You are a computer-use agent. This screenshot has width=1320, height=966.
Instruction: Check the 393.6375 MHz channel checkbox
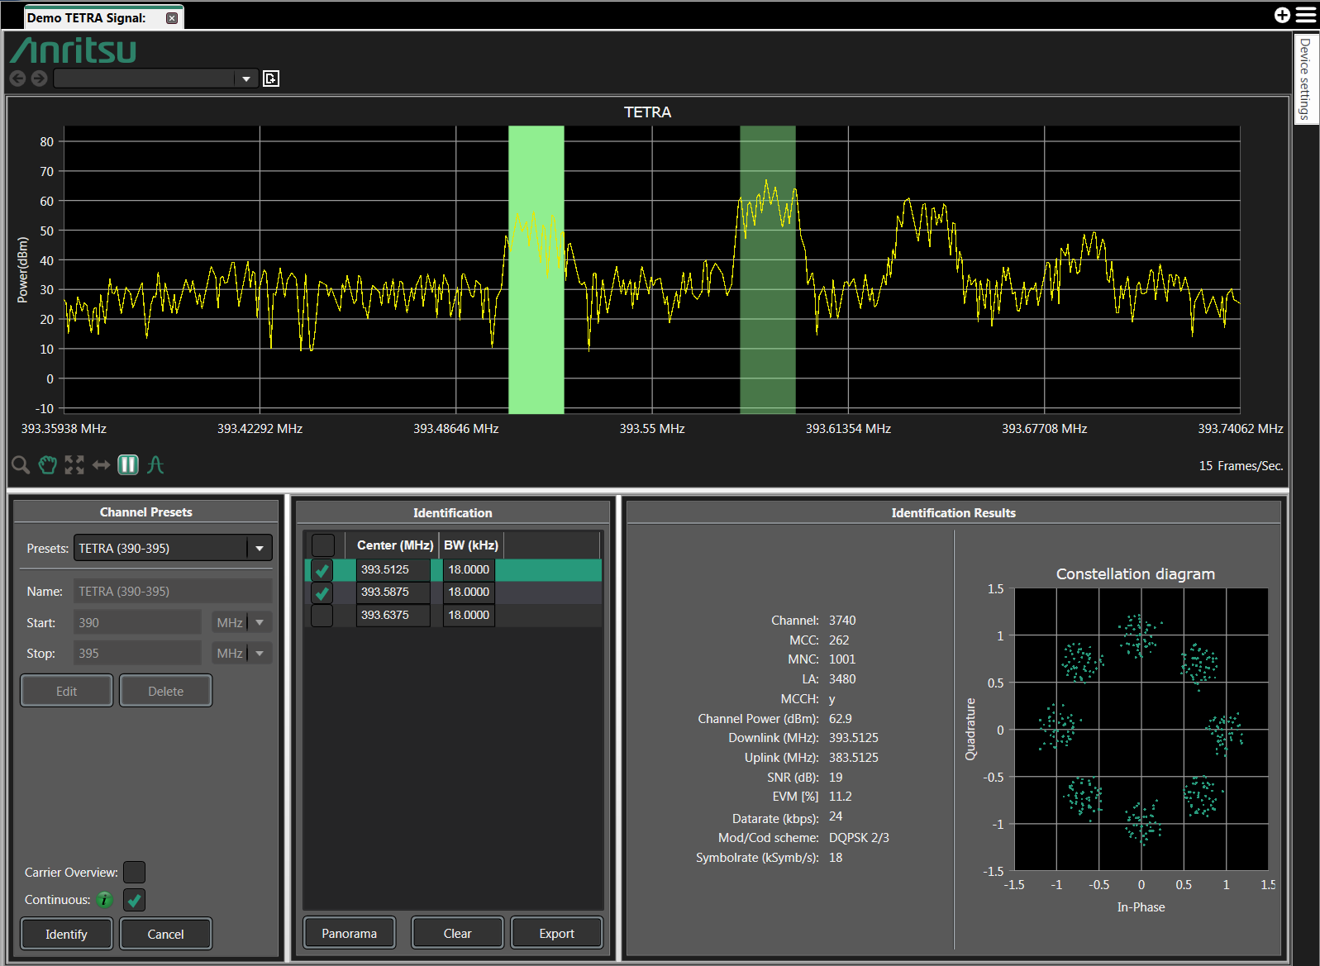point(322,616)
